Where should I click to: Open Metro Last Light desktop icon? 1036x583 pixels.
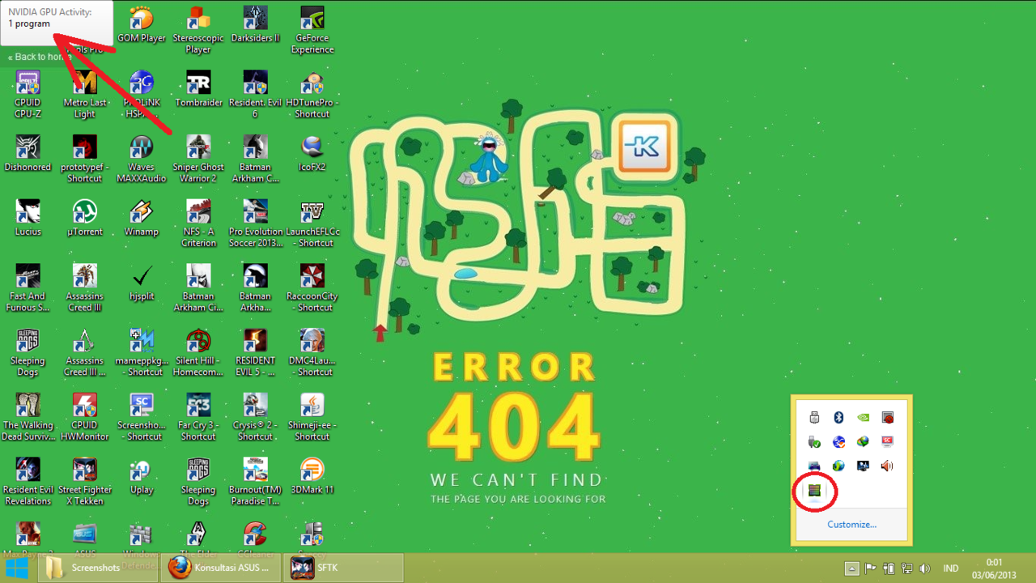point(85,94)
